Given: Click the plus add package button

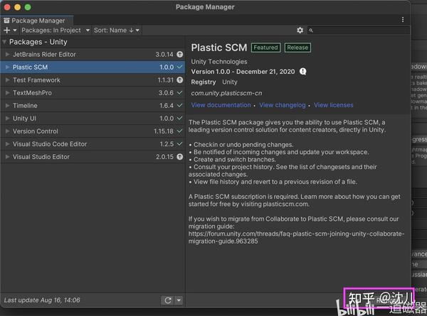Looking at the screenshot, I should click(7, 30).
